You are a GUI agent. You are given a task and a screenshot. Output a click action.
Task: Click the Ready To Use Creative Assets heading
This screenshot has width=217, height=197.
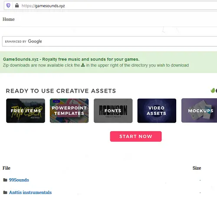(61, 91)
